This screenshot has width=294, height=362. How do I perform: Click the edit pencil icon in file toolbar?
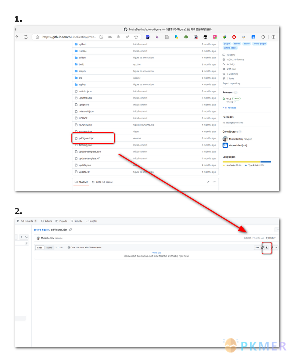272,247
